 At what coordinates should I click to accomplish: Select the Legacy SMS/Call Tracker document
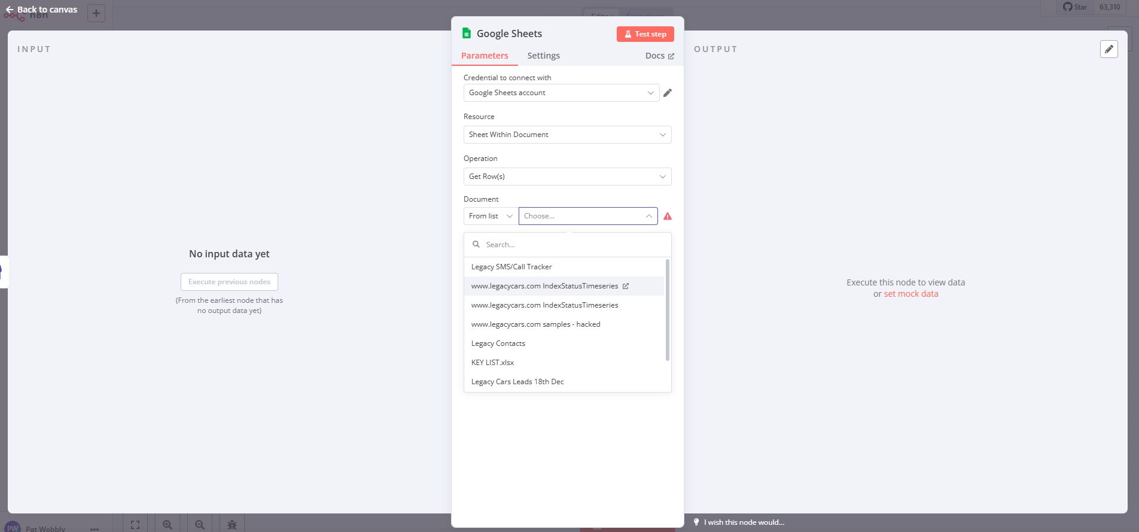pyautogui.click(x=564, y=267)
